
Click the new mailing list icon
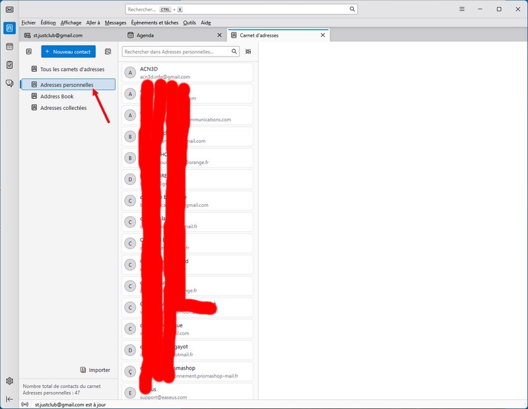click(x=108, y=51)
